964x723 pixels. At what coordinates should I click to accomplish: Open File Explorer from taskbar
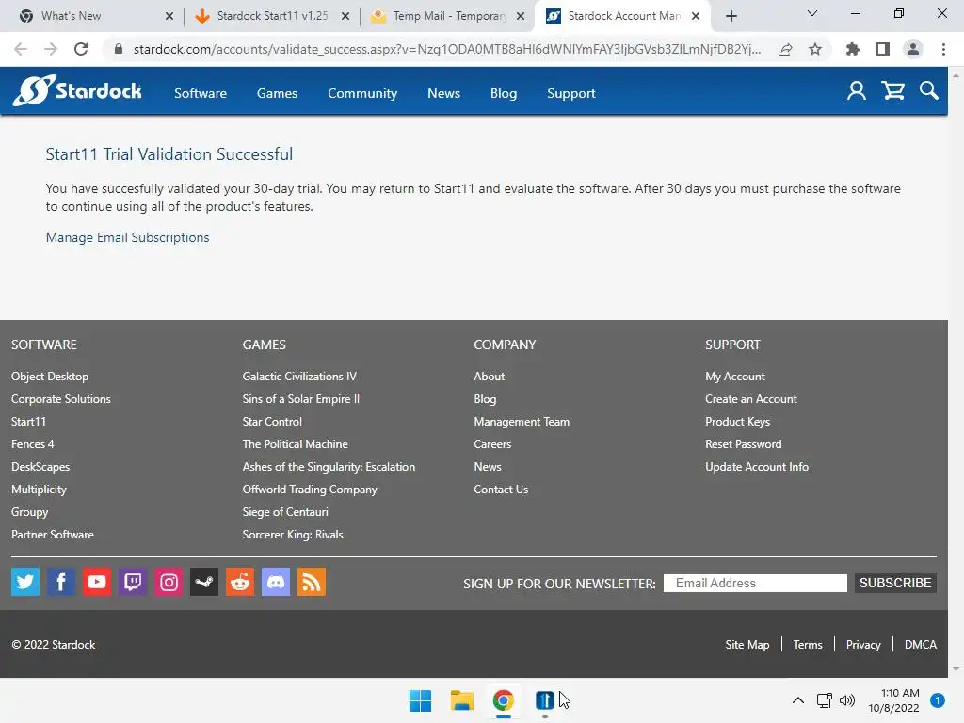coord(461,700)
